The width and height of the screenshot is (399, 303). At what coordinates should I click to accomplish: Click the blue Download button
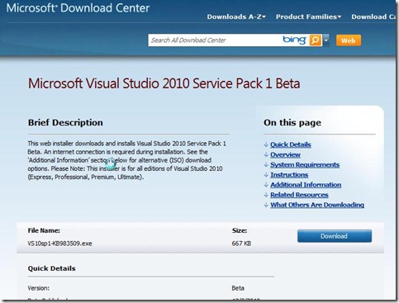335,236
